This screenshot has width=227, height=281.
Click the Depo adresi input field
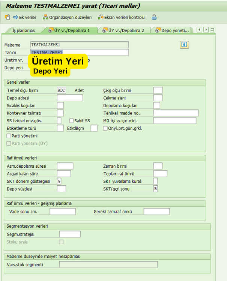point(70,98)
